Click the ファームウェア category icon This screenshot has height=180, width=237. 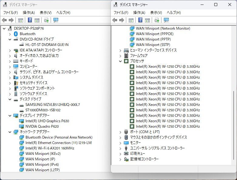[126, 56]
